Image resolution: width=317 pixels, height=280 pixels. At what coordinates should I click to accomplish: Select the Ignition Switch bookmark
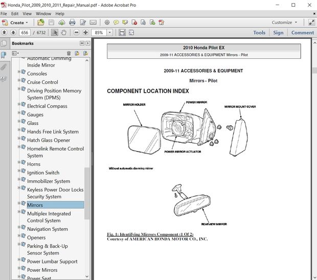pyautogui.click(x=43, y=173)
